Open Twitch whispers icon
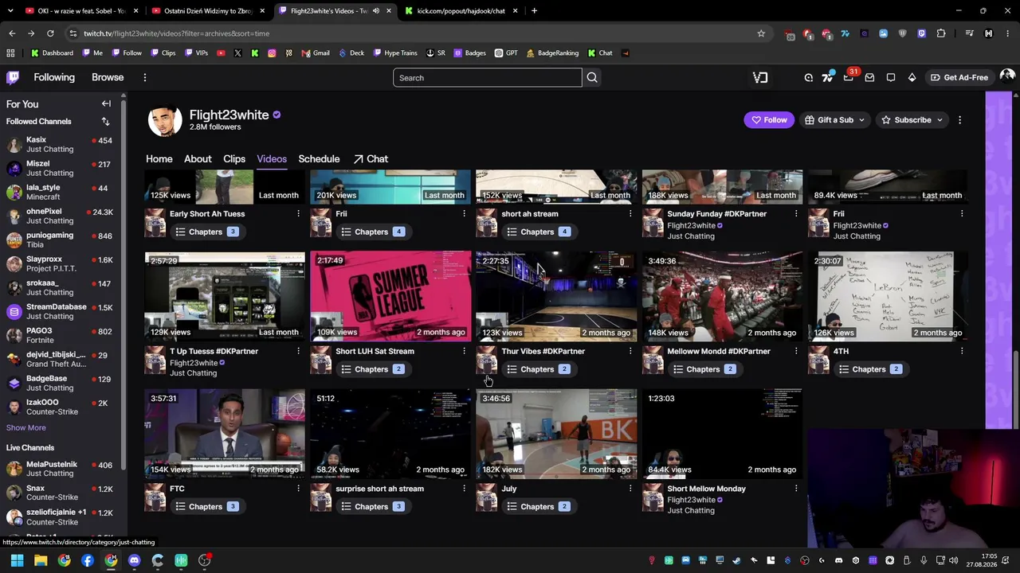This screenshot has height=573, width=1020. (891, 77)
